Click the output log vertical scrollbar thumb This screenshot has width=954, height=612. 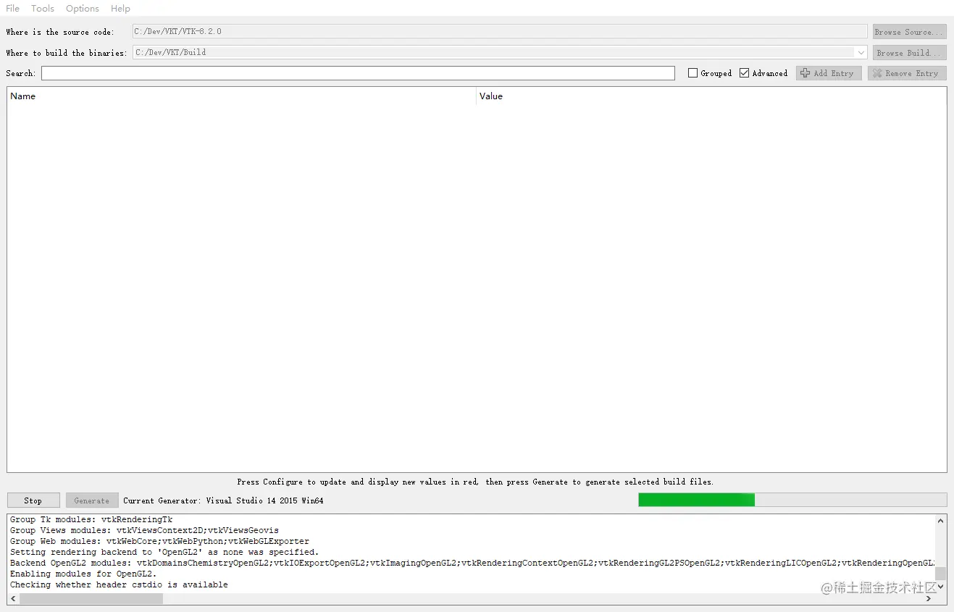940,574
